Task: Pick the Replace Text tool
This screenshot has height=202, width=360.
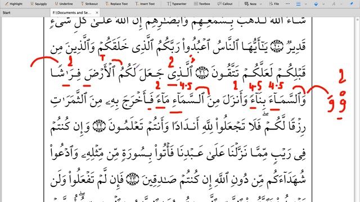Action: click(116, 4)
